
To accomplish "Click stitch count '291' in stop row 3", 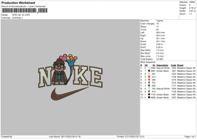I will 154,74.
